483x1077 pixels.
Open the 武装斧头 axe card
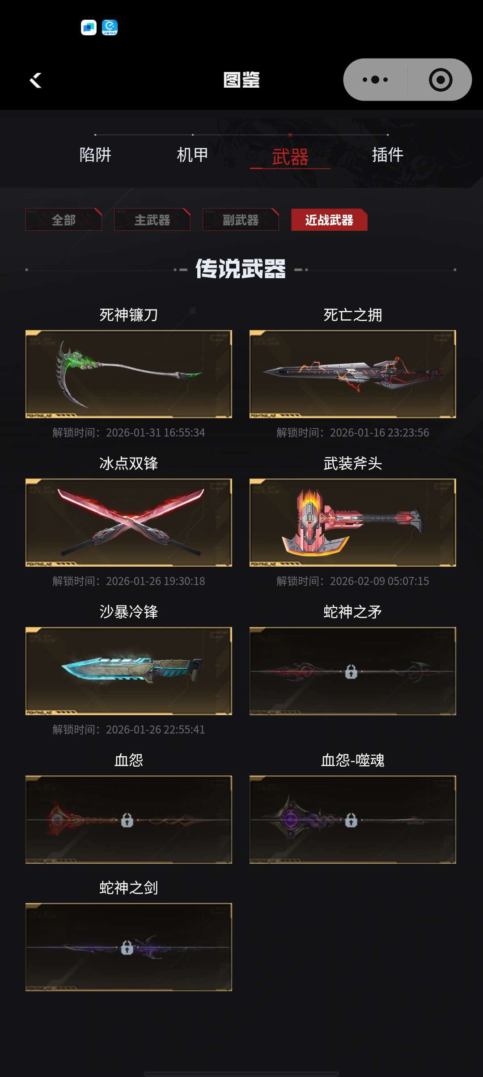coord(353,522)
